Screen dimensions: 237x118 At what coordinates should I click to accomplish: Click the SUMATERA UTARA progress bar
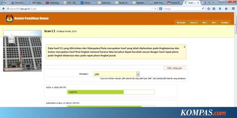click(111, 106)
